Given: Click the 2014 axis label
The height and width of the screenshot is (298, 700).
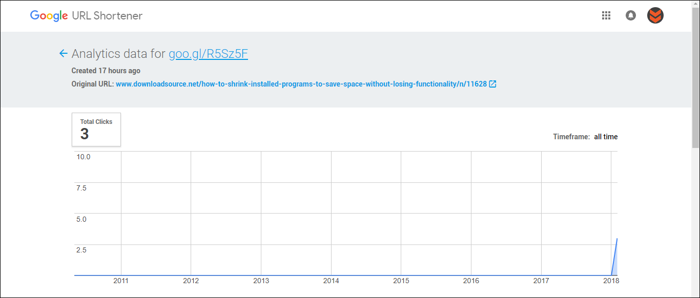Looking at the screenshot, I should [331, 281].
